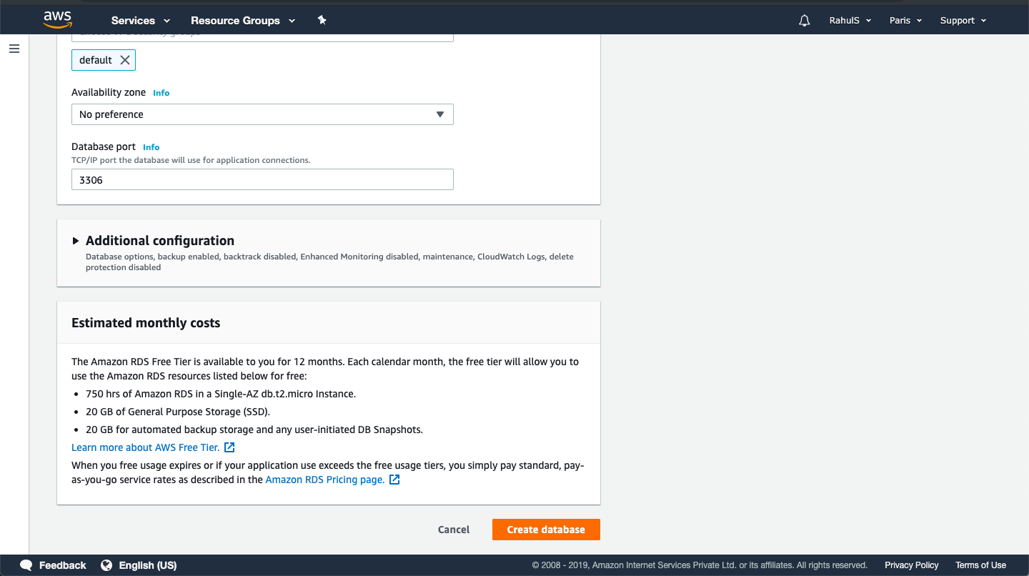This screenshot has width=1029, height=576.
Task: Click the Info link beside Database port
Action: [151, 147]
